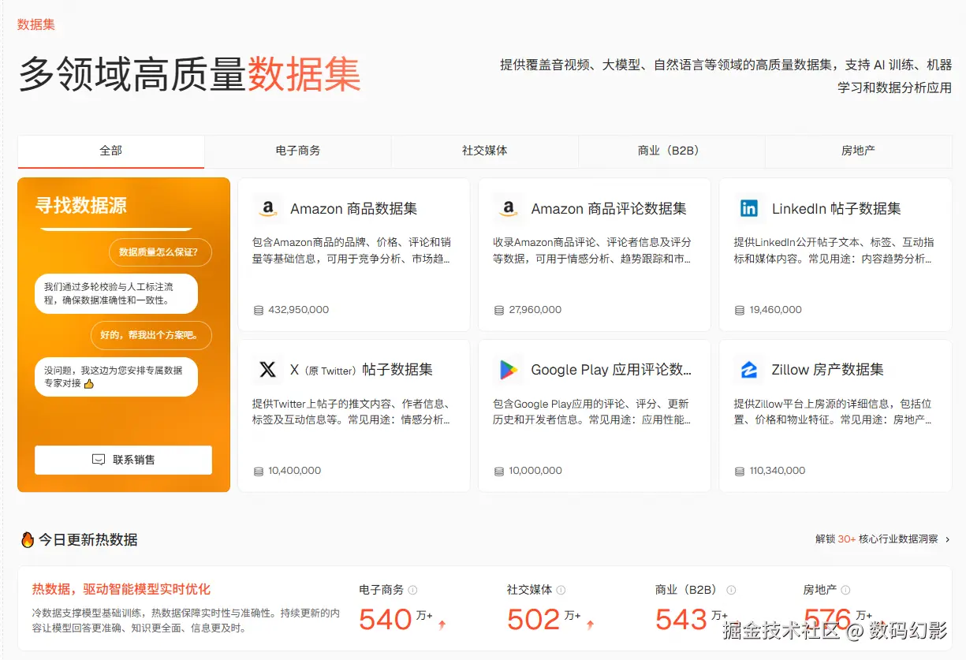The height and width of the screenshot is (660, 966).
Task: Open the X（原 Twitter）帖子数据集 title
Action: (361, 370)
